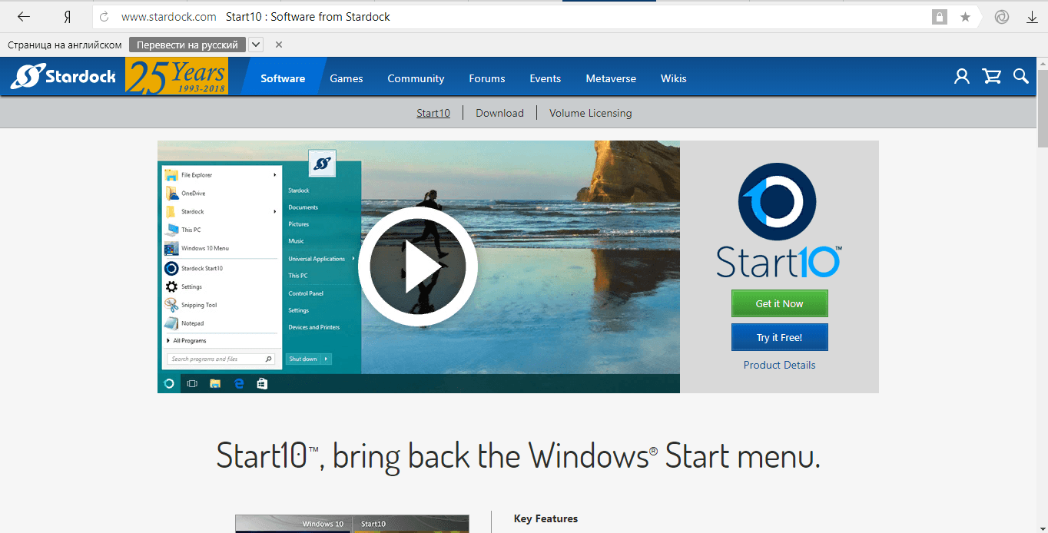This screenshot has width=1048, height=533.
Task: Click the 25 Years anniversary badge
Action: coord(177,76)
